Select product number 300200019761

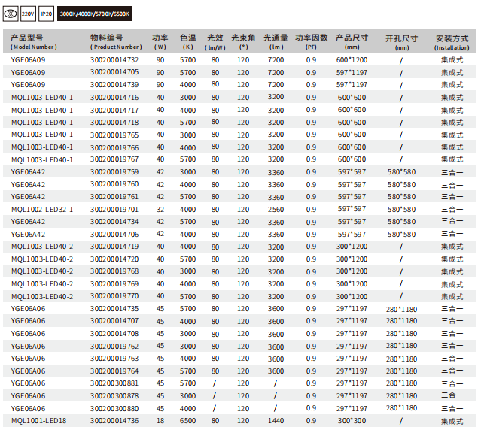(x=114, y=197)
